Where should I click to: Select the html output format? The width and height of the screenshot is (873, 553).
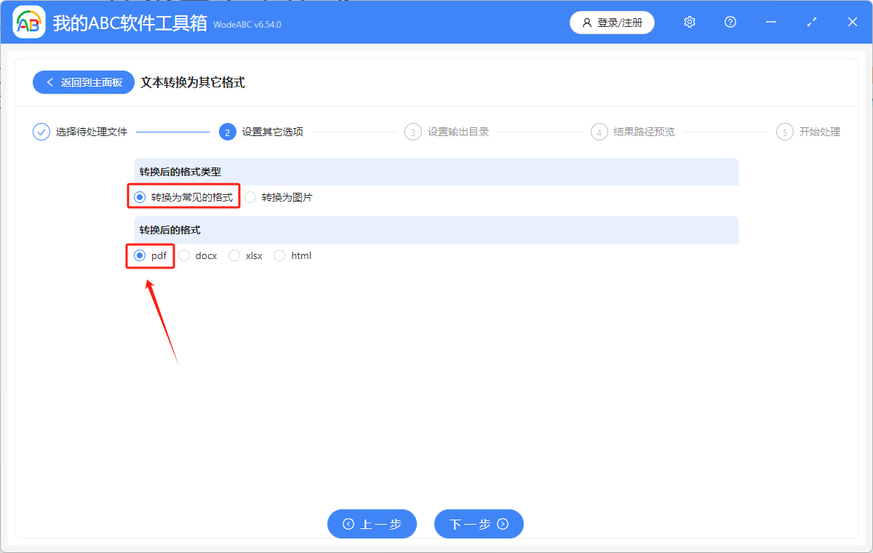point(279,255)
